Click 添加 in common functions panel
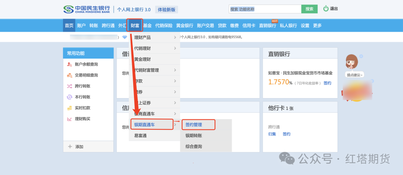The width and height of the screenshot is (403, 175). point(79,147)
